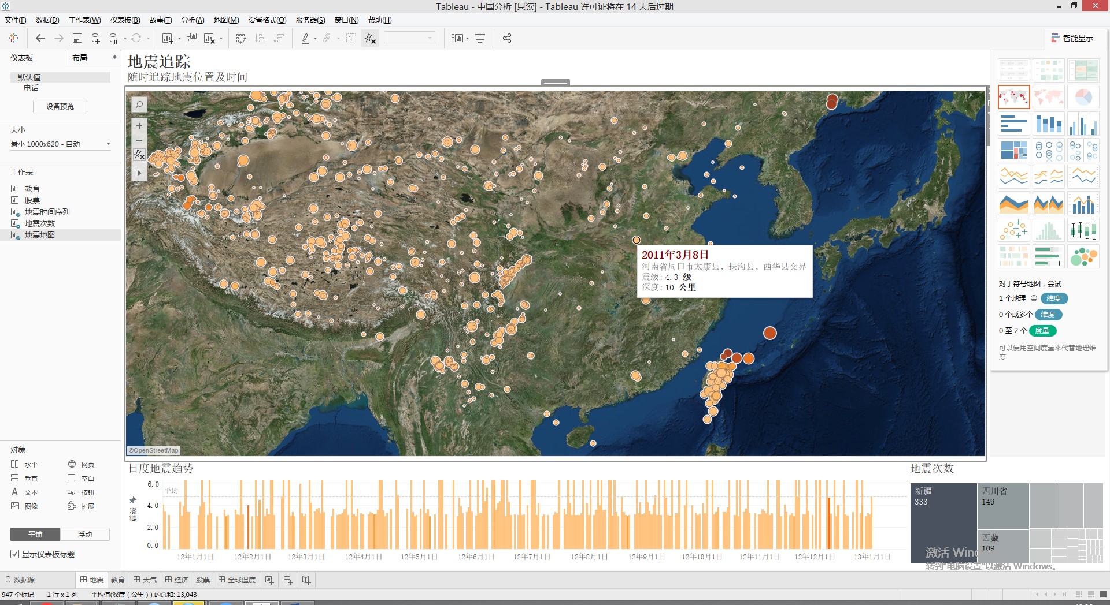Click new dashboard tab icon at bottom

click(x=288, y=580)
